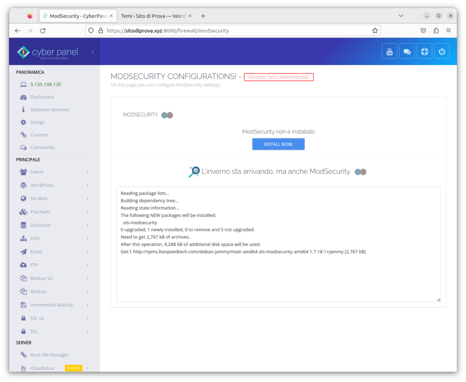
Task: Bookmark this page with the star
Action: 375,31
